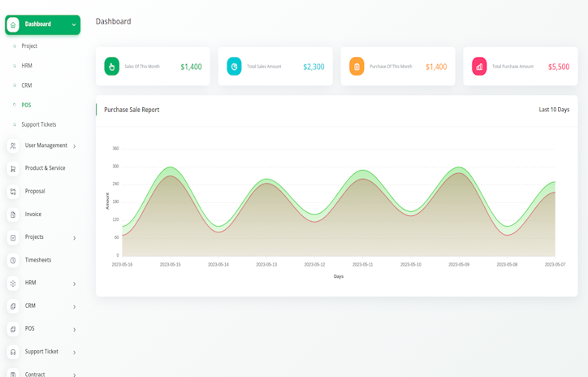This screenshot has height=377, width=588.
Task: Select the HRM dashboard submenu item
Action: pos(27,66)
